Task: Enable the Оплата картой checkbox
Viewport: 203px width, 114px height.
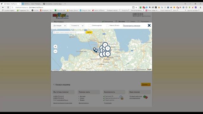Action: pos(90,26)
